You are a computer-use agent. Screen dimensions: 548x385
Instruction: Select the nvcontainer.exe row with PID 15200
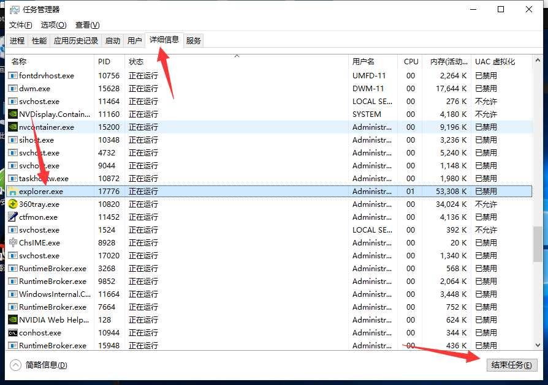184,127
